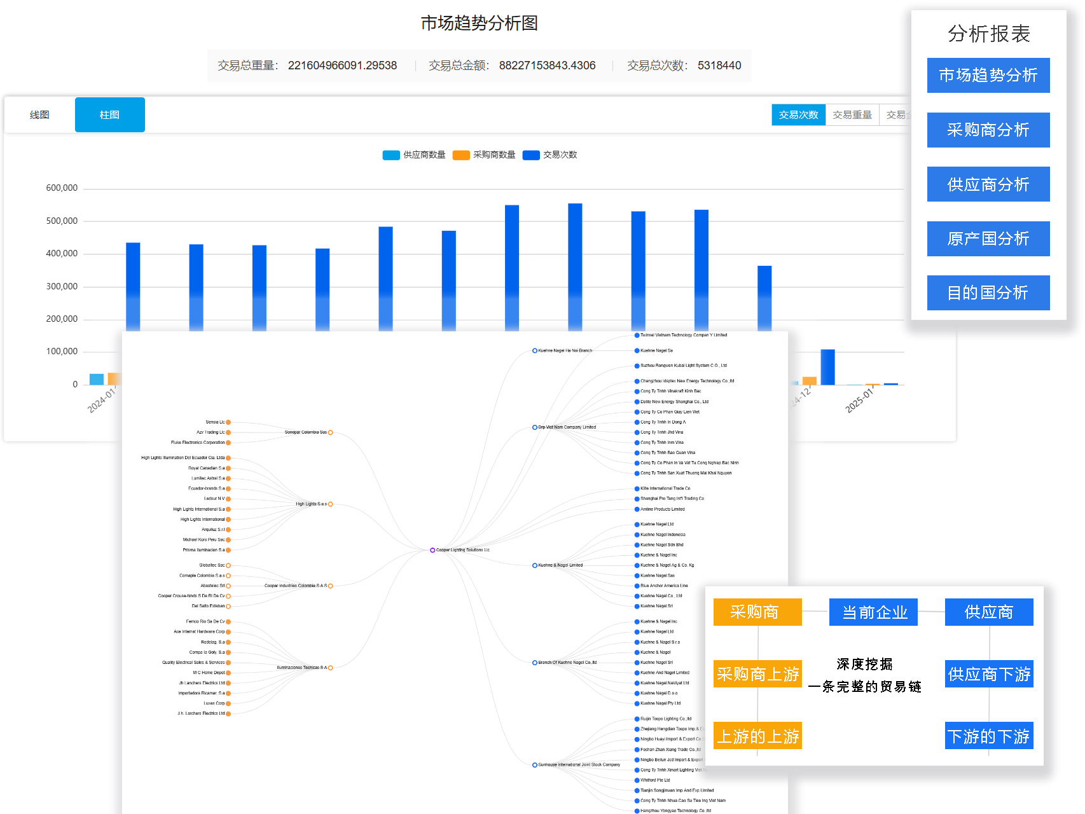Click the Azv Trading Llc node dot
The width and height of the screenshot is (1085, 814).
coord(228,432)
